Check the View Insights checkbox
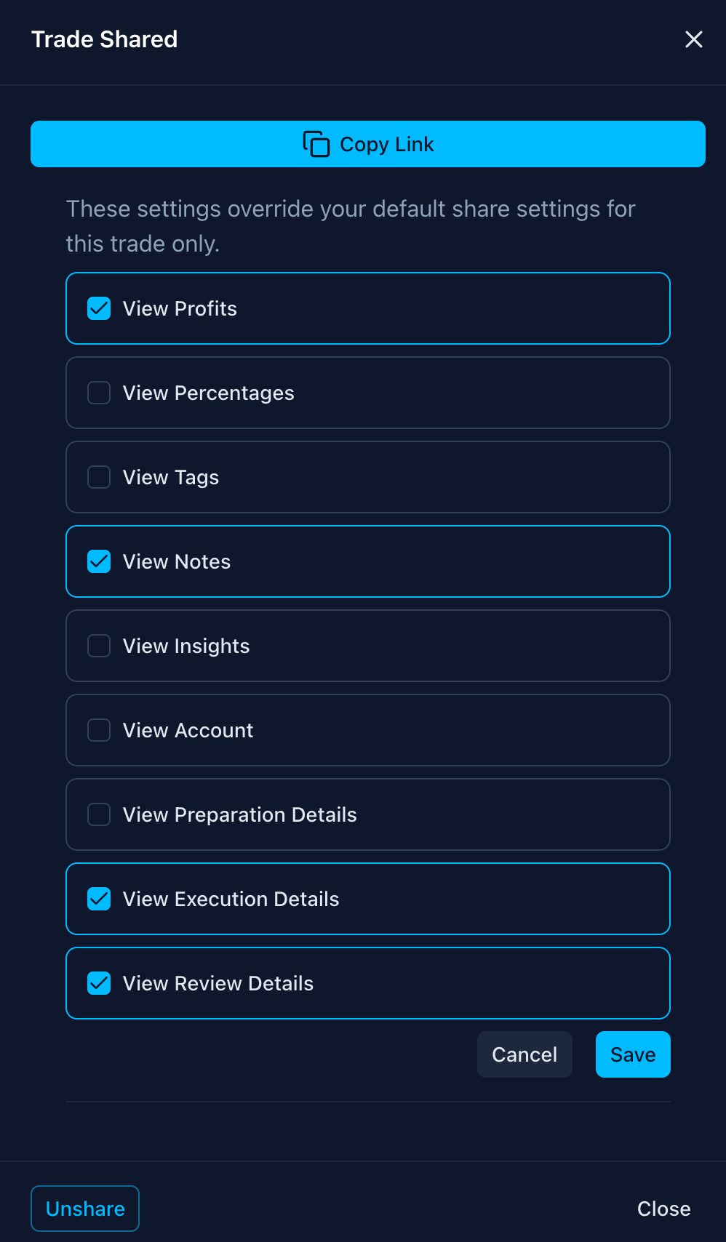The height and width of the screenshot is (1242, 726). [99, 646]
